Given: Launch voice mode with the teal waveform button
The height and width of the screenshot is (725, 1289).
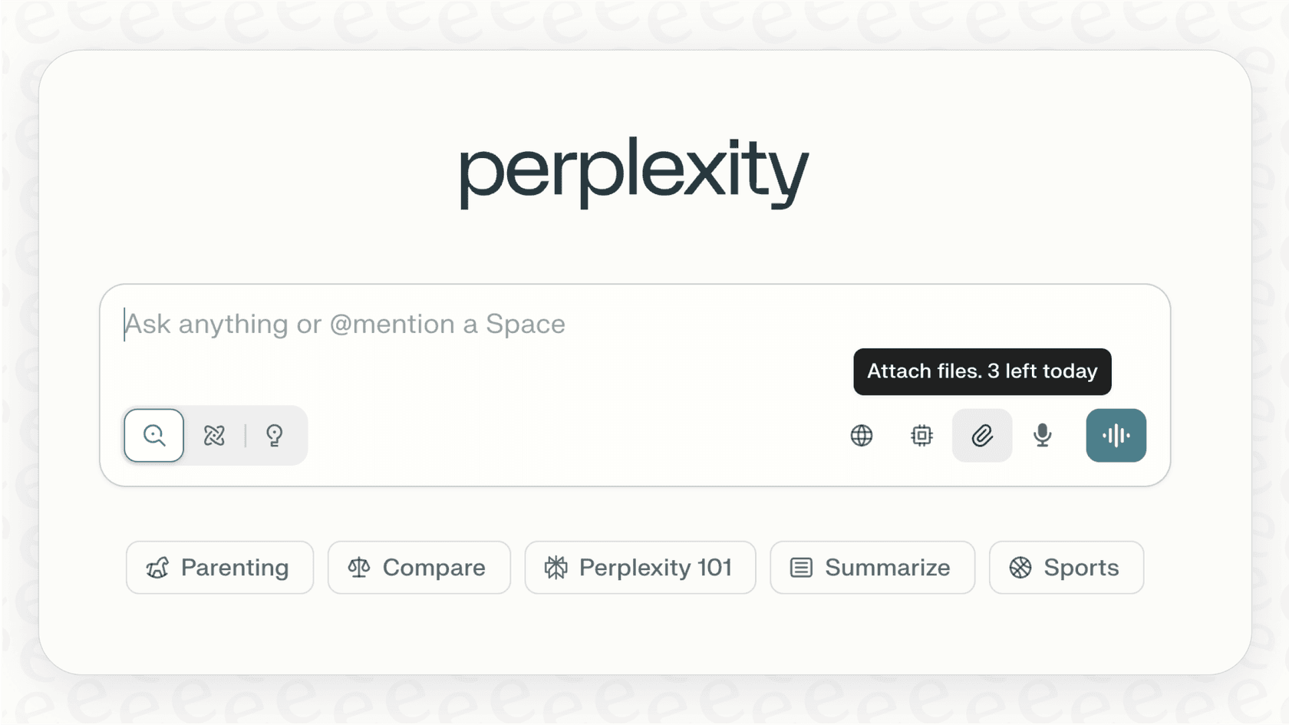Looking at the screenshot, I should click(x=1116, y=435).
